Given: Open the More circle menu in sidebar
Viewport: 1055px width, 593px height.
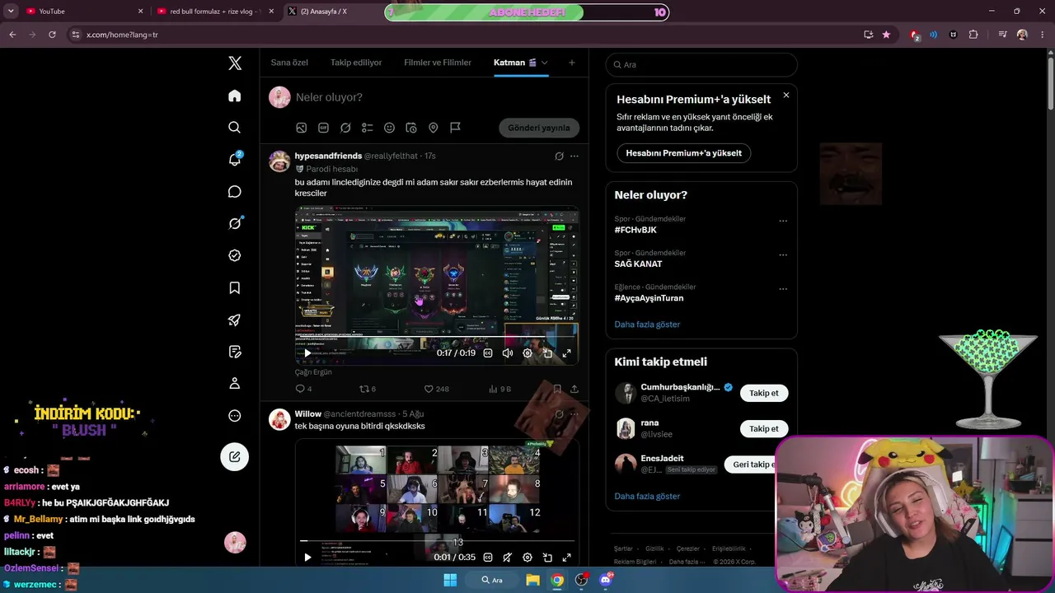Looking at the screenshot, I should point(235,416).
